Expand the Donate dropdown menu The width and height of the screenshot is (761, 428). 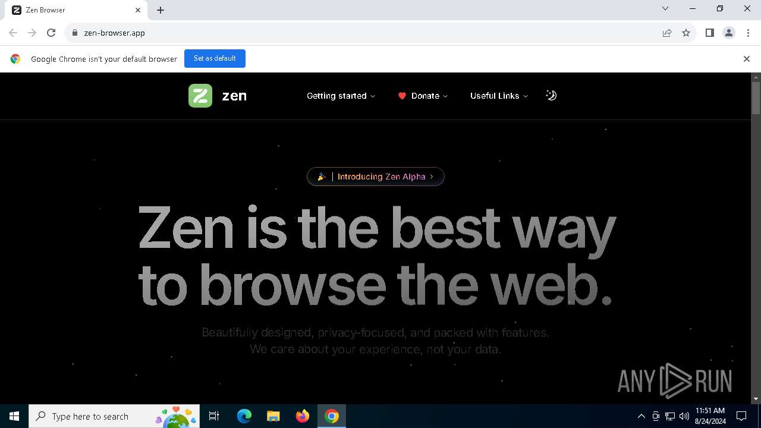click(423, 96)
